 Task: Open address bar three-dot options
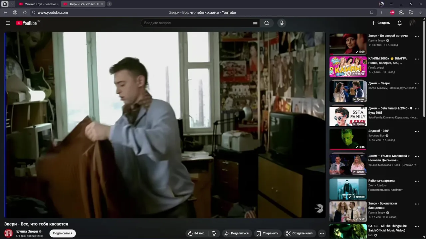[x=381, y=12]
